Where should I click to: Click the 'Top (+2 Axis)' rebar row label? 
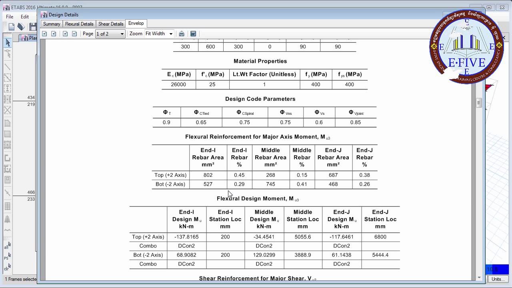tap(170, 175)
